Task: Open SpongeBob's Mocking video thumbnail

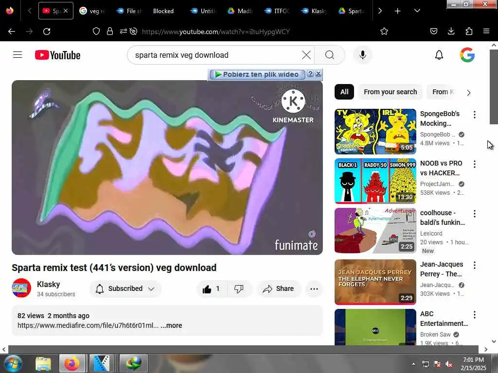Action: click(x=375, y=131)
